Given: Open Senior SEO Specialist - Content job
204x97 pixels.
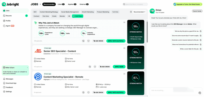Looking at the screenshot, I should tap(60, 51).
